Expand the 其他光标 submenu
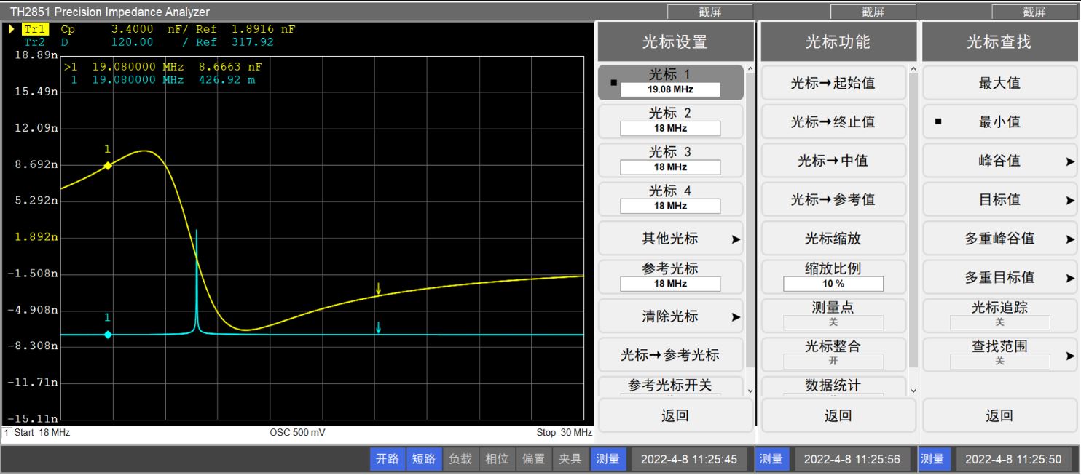1081x475 pixels. (x=669, y=238)
